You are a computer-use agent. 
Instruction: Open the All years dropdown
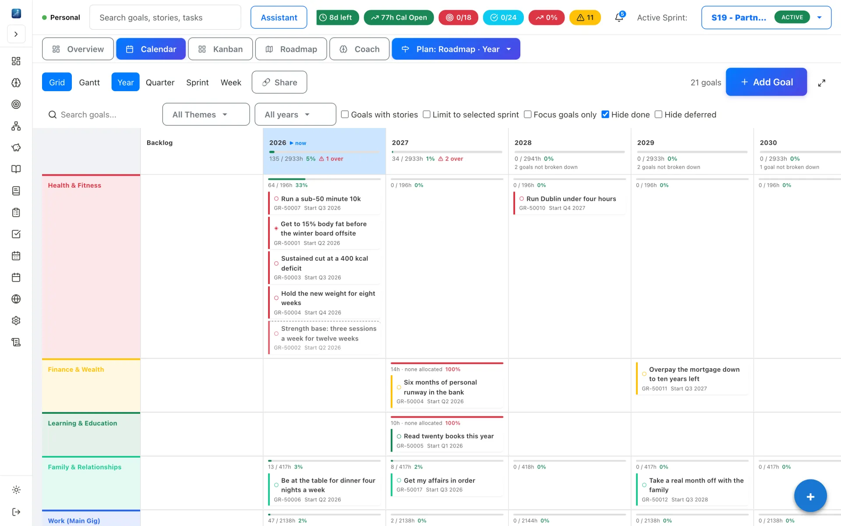pos(295,114)
